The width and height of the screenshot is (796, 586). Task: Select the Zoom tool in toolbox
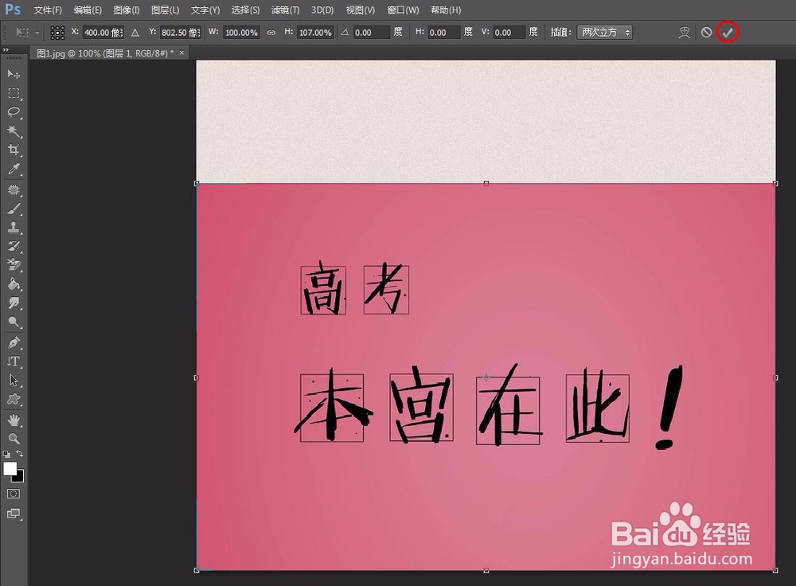(14, 439)
